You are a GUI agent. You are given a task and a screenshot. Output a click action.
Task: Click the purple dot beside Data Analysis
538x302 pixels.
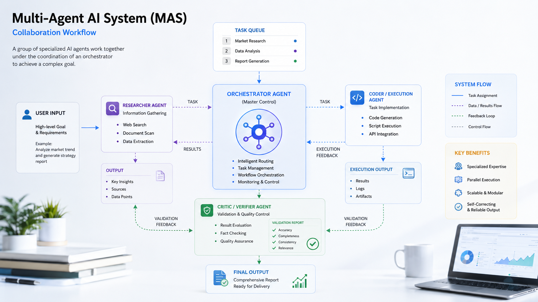295,51
